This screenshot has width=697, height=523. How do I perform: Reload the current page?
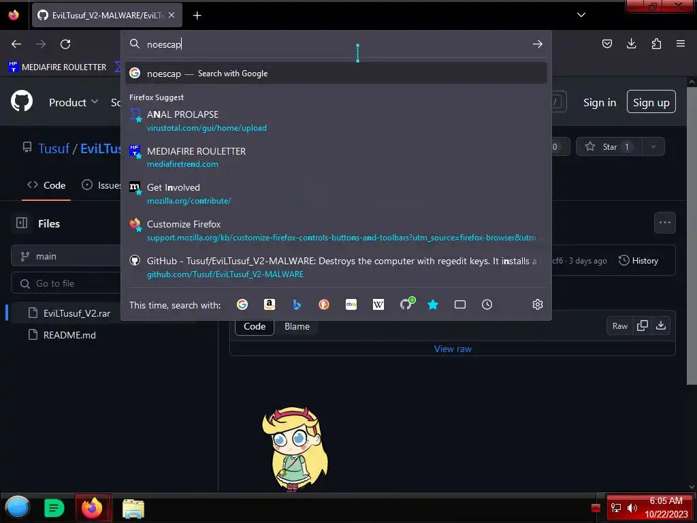point(65,44)
